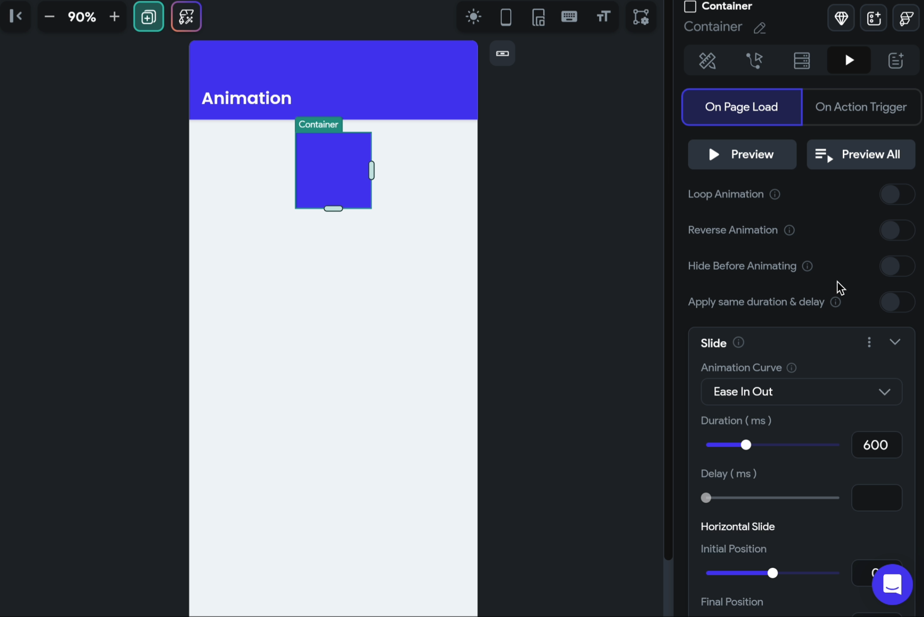Open the widget tree settings icon
The width and height of the screenshot is (924, 617).
[x=641, y=17]
